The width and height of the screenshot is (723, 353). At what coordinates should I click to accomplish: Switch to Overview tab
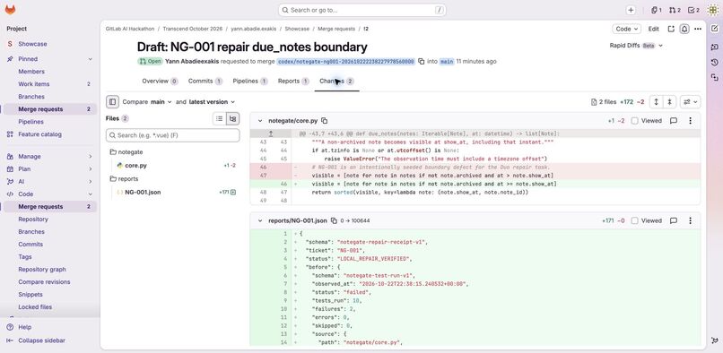(x=160, y=82)
